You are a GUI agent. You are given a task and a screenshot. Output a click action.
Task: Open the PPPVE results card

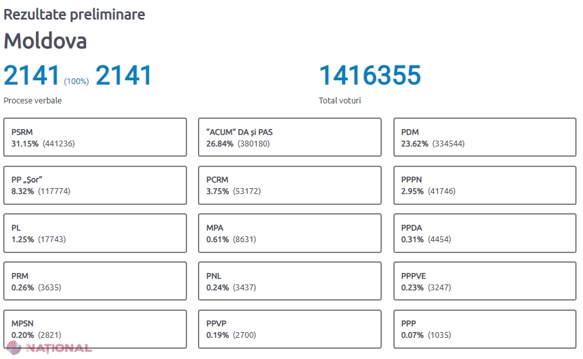[x=485, y=281]
